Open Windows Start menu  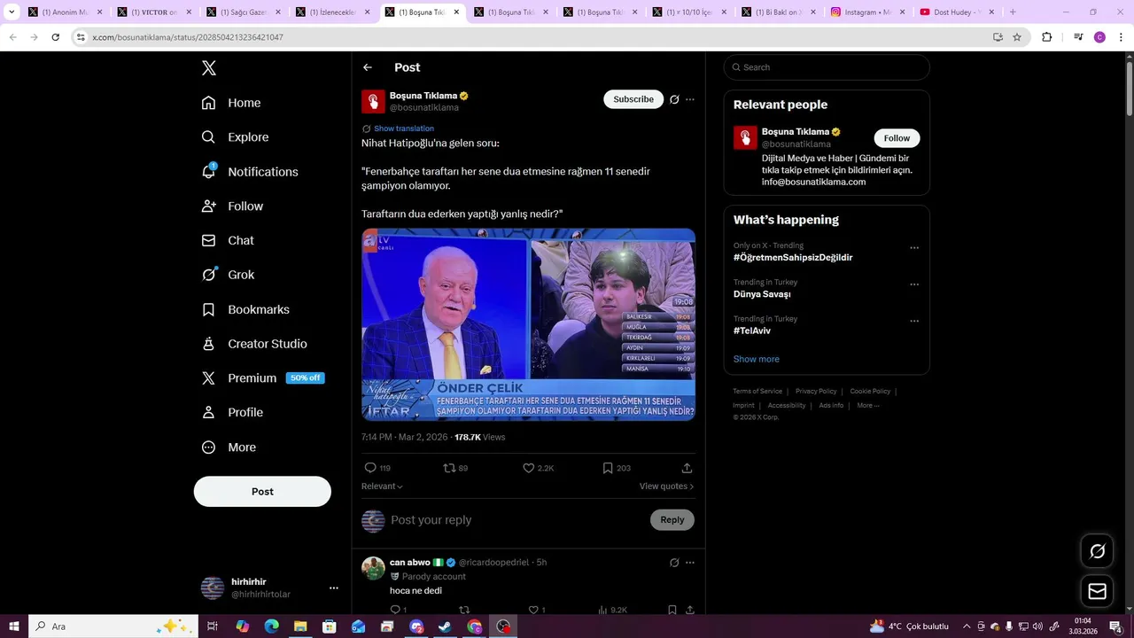click(x=14, y=626)
